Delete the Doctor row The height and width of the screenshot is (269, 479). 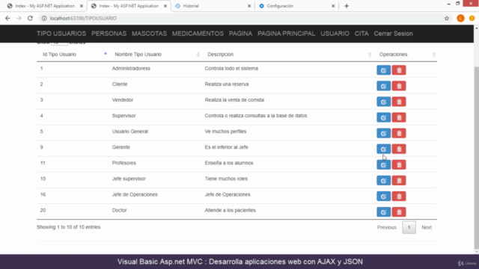point(399,212)
